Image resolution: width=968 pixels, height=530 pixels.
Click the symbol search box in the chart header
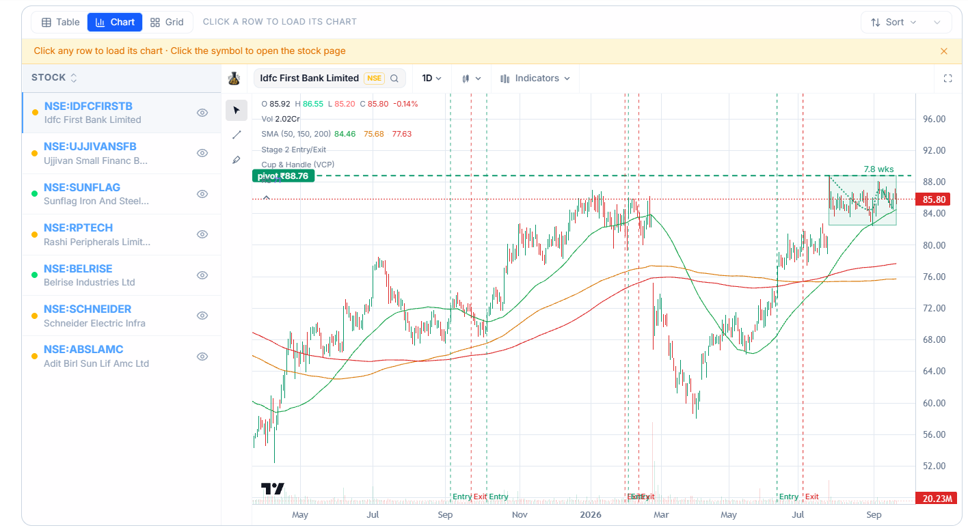tap(330, 79)
